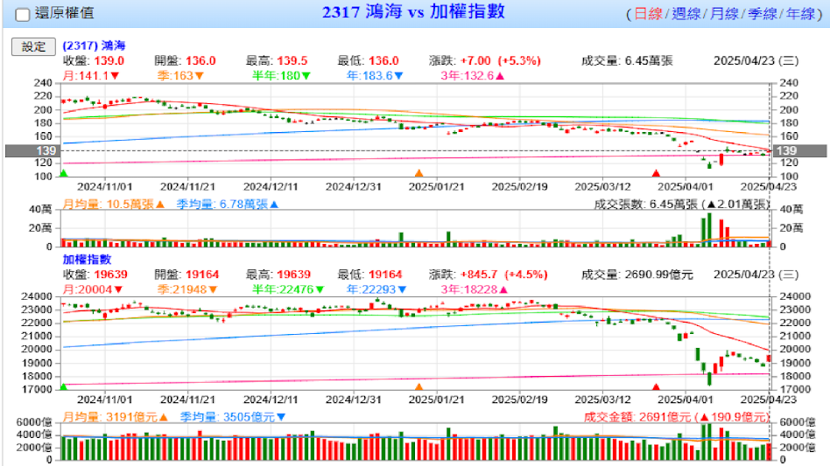The width and height of the screenshot is (830, 466).
Task: Switch to 日線 daily chart
Action: (649, 14)
